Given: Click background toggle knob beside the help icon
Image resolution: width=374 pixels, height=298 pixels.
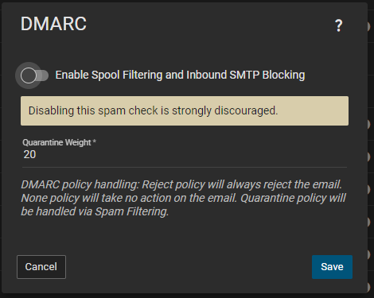Looking at the screenshot, I should click(368, 26).
